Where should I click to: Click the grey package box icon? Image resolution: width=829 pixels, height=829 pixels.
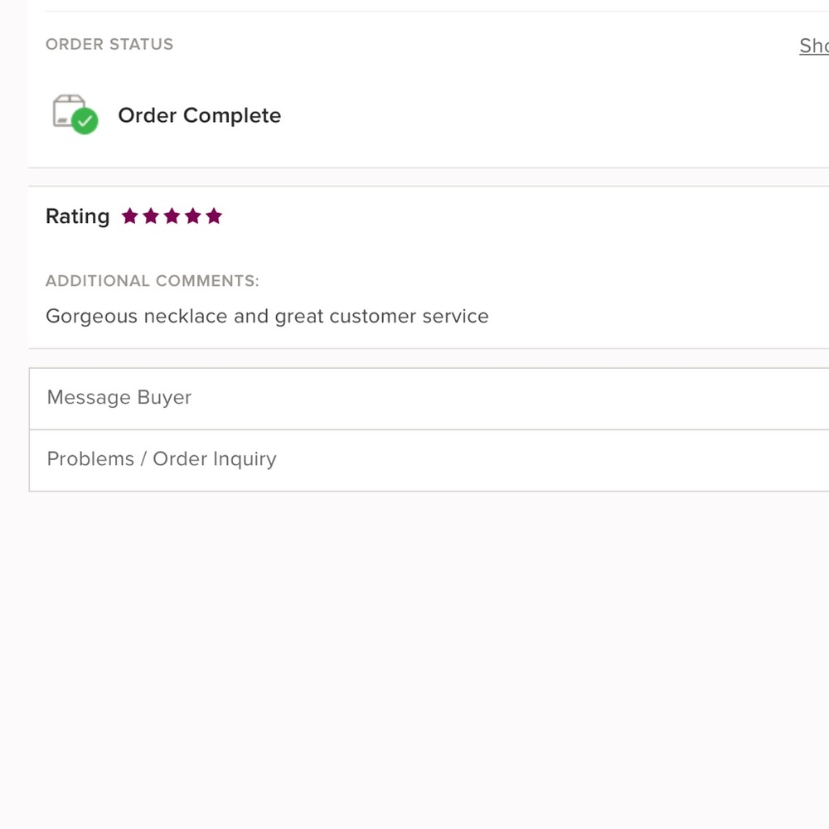[x=66, y=109]
